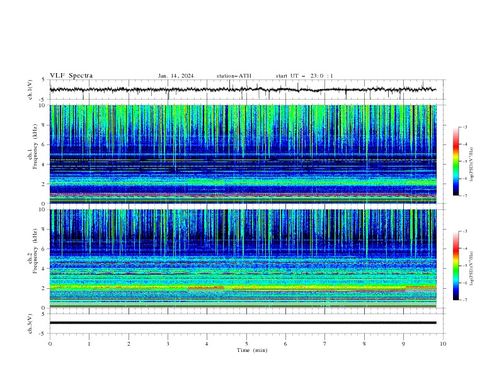This screenshot has height=386, width=499.
Task: Click the 'Time (min)' axis label
Action: (x=252, y=350)
